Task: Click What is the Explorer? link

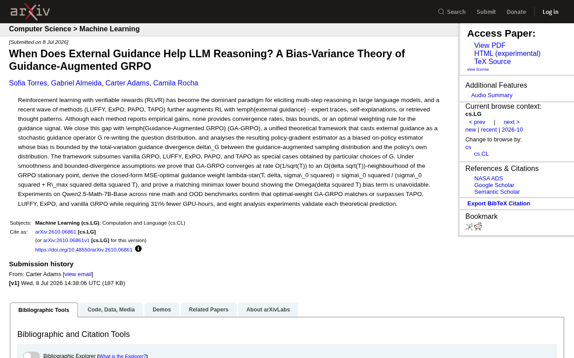Action: pos(122,356)
